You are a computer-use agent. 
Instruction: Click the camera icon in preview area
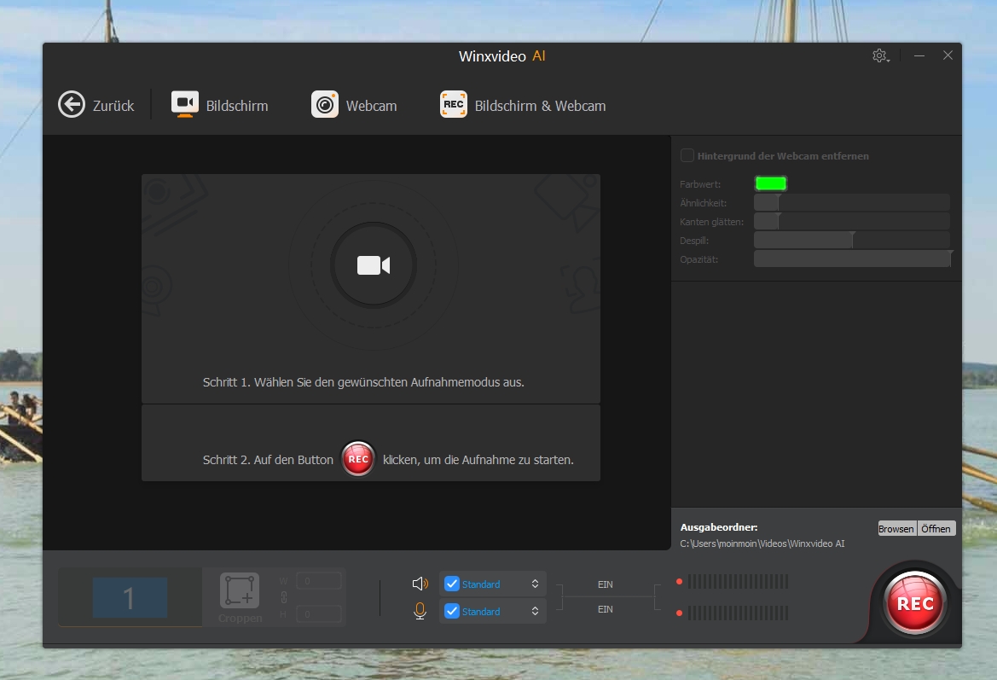click(374, 265)
